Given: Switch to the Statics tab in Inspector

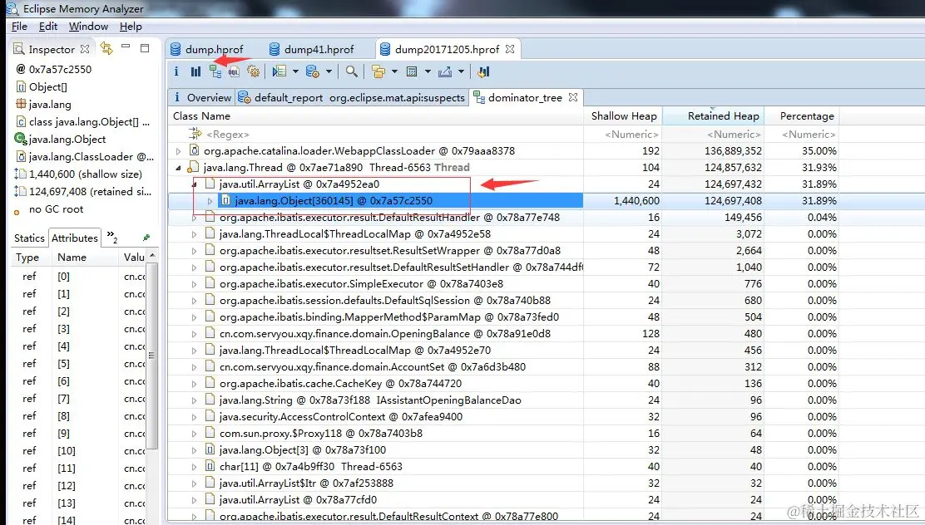Looking at the screenshot, I should click(x=29, y=238).
